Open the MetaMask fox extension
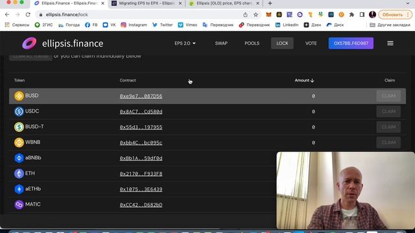The height and width of the screenshot is (233, 415). point(268,14)
